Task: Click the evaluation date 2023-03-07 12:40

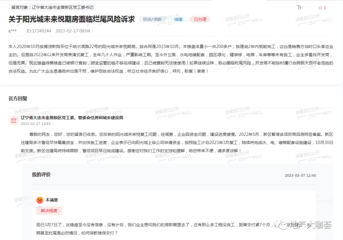Action: click(x=300, y=176)
